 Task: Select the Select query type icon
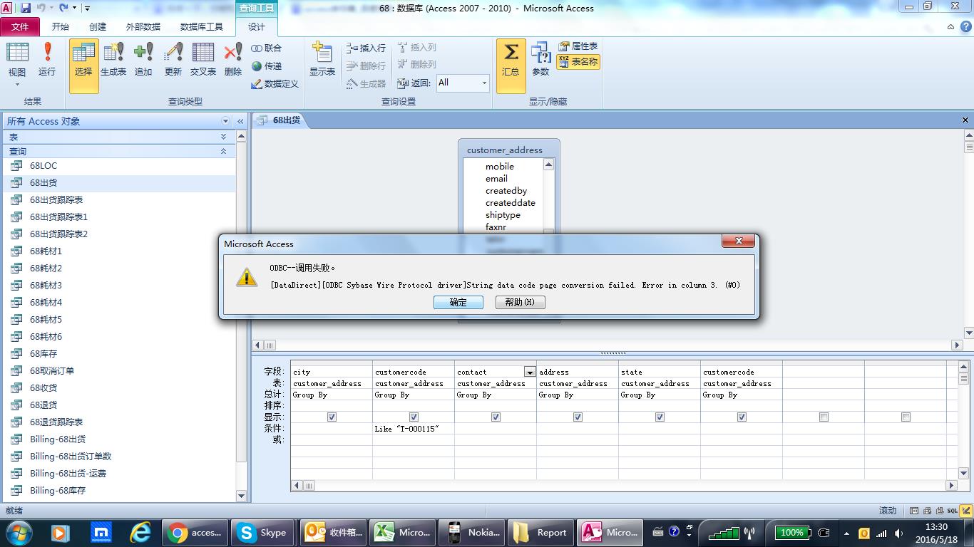[83, 66]
